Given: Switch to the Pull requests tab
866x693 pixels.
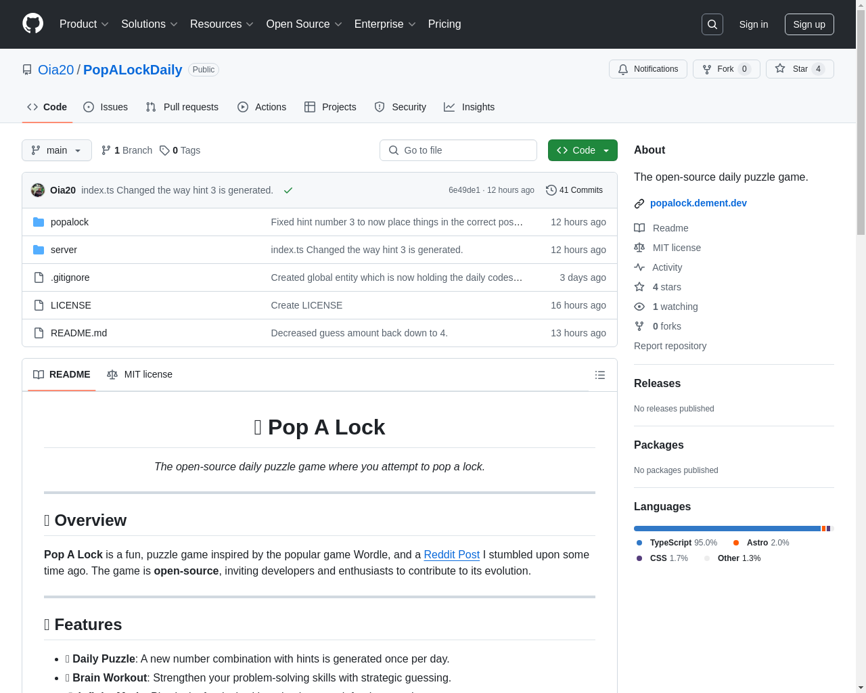Looking at the screenshot, I should (x=182, y=107).
